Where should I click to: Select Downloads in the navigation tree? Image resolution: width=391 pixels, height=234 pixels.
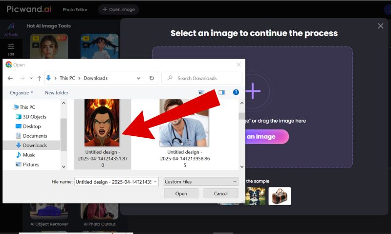tap(35, 145)
